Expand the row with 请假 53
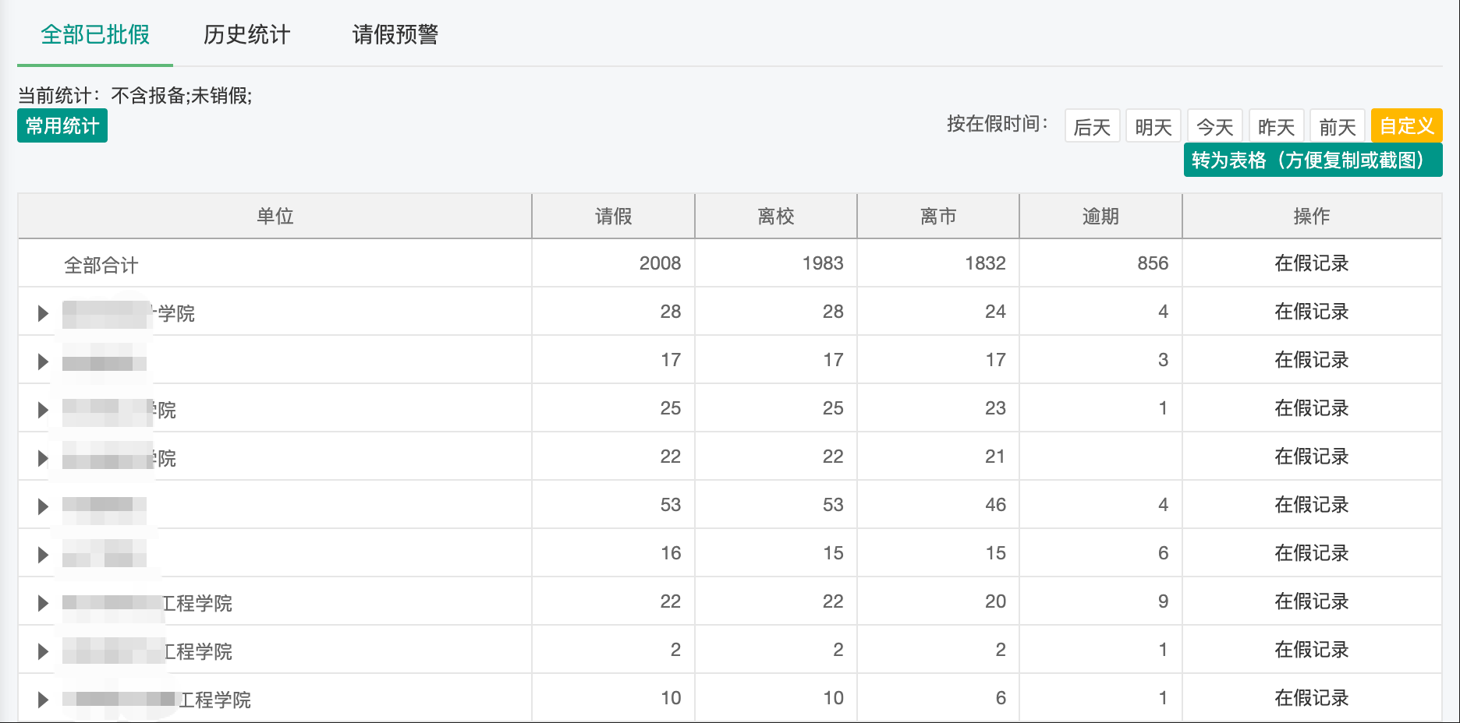Screen dimensions: 1460x723 [43, 506]
